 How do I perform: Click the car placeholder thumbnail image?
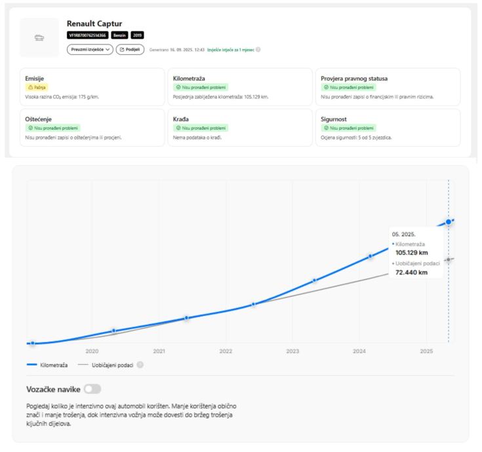tap(40, 38)
